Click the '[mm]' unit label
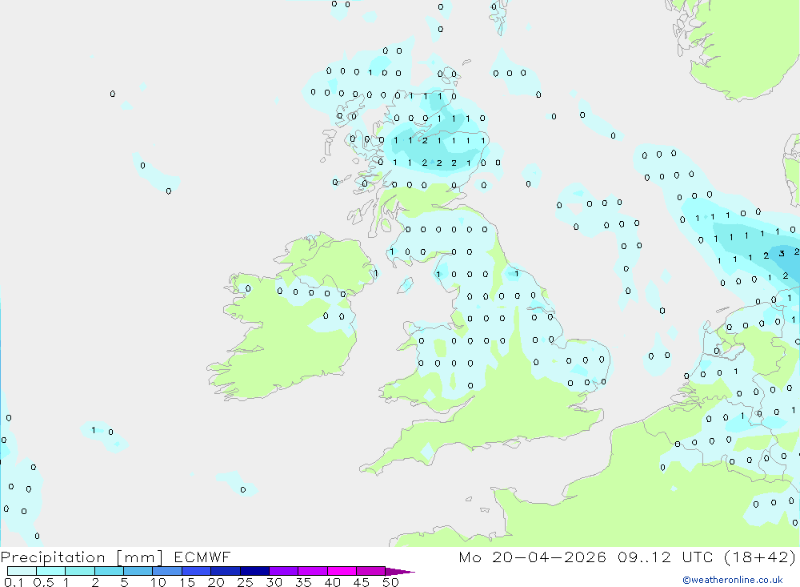 [x=140, y=557]
